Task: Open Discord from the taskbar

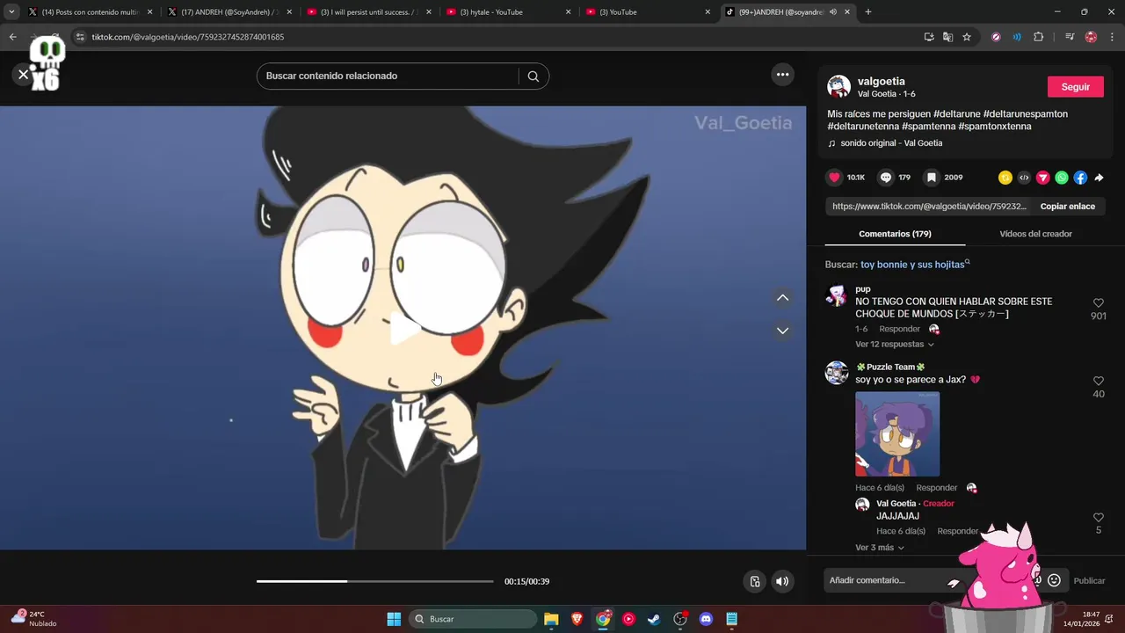Action: pos(706,619)
